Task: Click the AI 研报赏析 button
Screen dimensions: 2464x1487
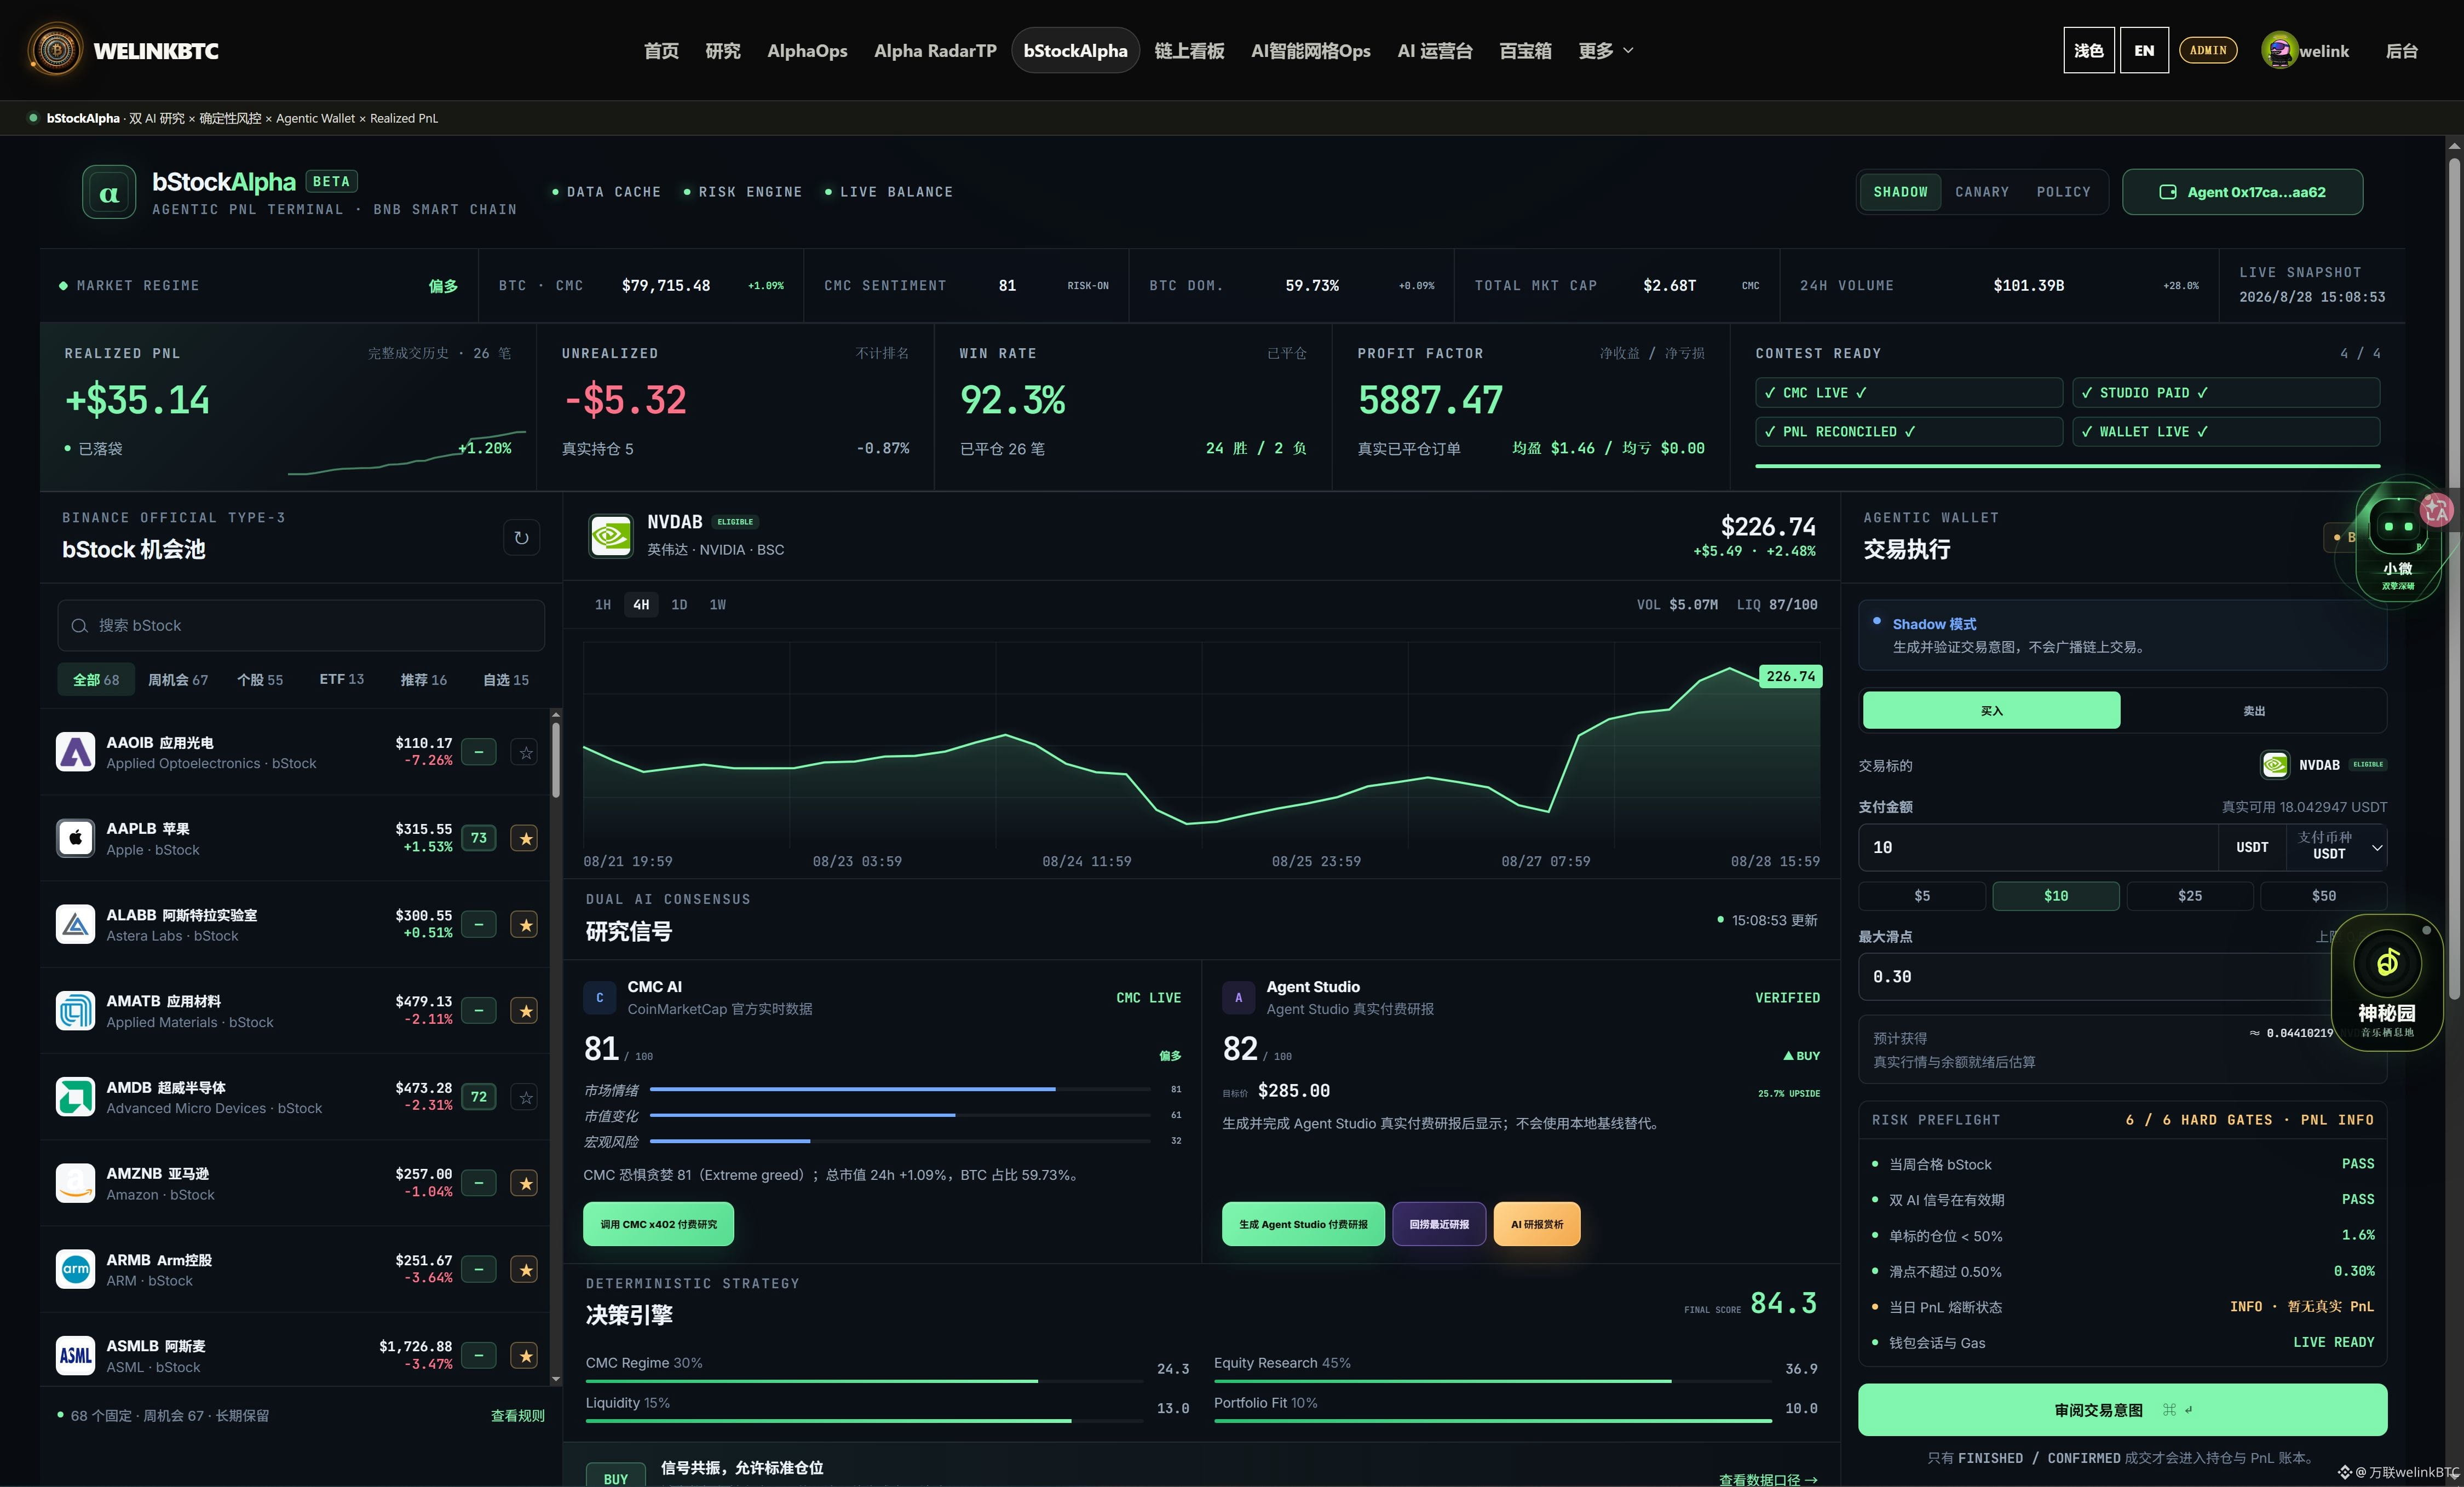Action: coord(1537,1224)
